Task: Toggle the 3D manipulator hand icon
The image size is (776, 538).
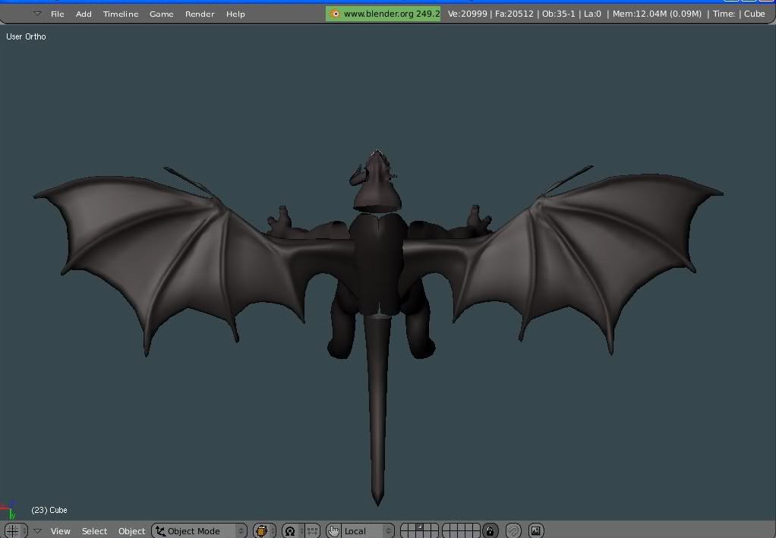Action: 333,530
